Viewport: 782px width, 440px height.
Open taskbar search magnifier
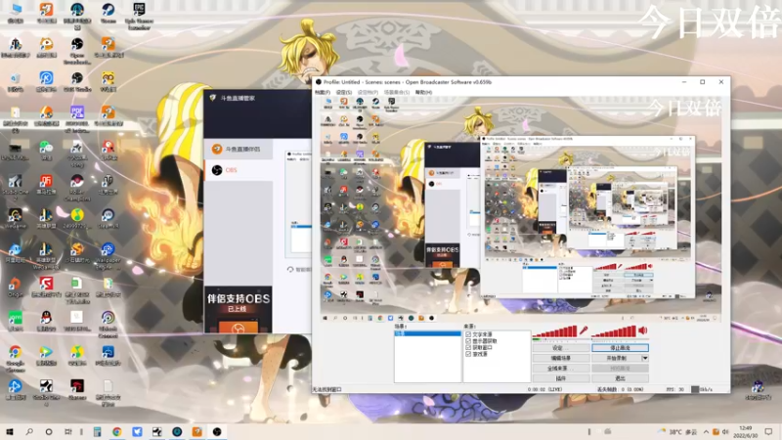point(29,431)
